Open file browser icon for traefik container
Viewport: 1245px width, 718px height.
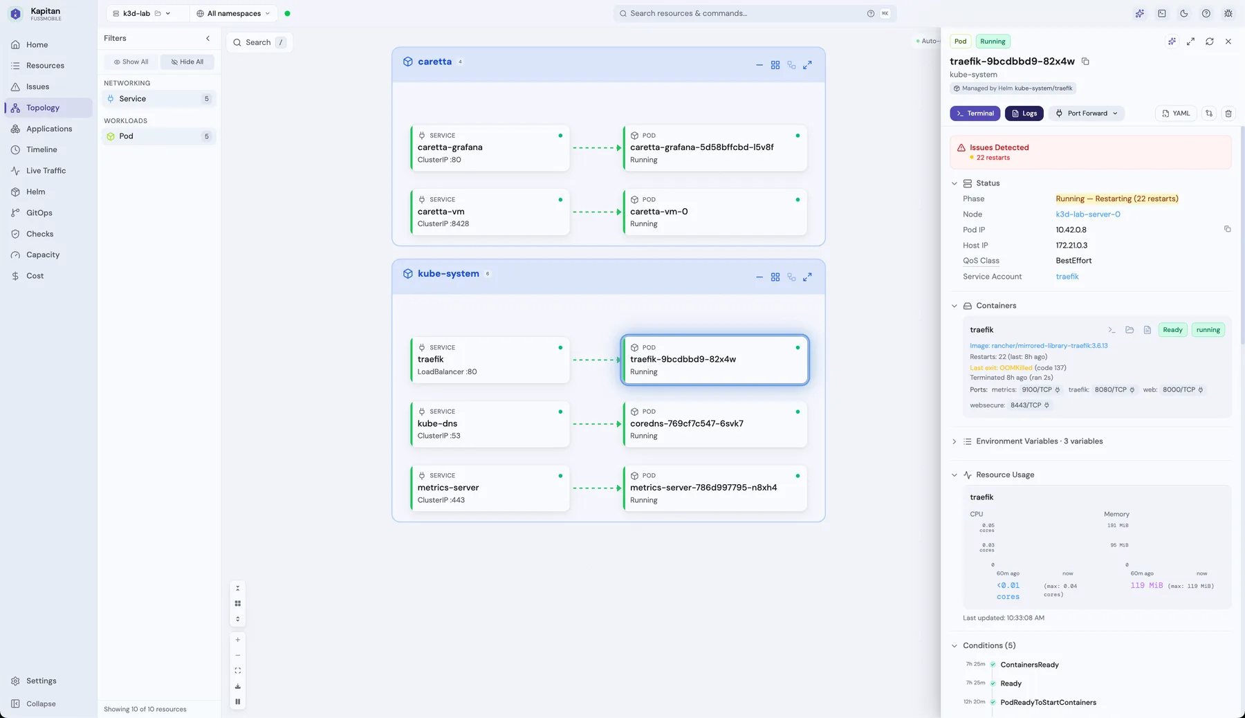(x=1129, y=330)
